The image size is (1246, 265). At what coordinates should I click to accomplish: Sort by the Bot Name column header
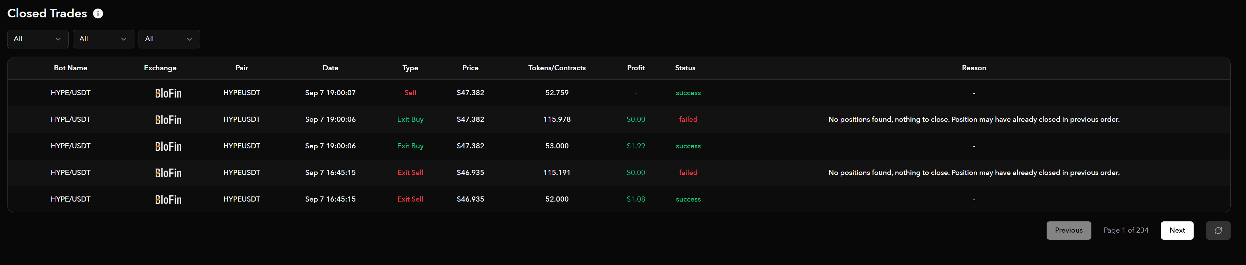pos(70,68)
